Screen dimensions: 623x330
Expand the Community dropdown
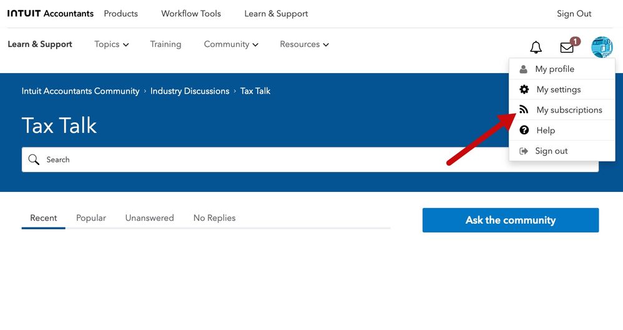click(231, 44)
